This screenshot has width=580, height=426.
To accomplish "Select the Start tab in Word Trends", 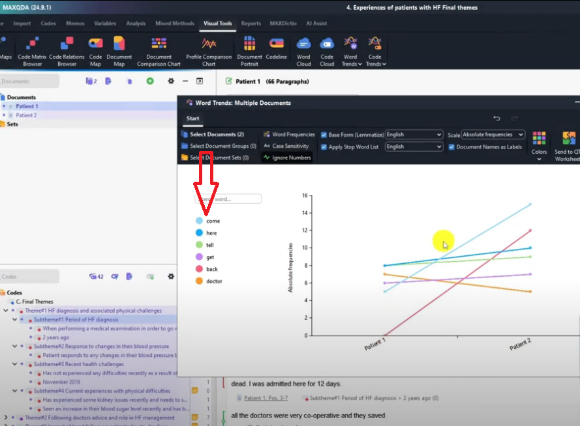I will (x=192, y=119).
